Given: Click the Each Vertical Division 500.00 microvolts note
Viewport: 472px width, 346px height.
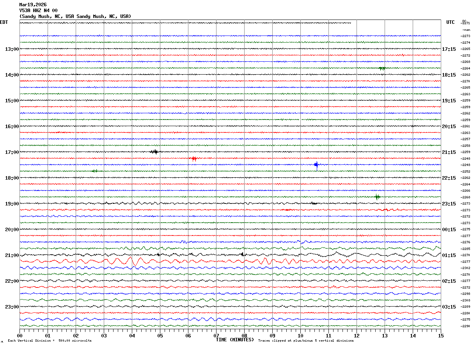Looking at the screenshot, I should (x=50, y=341).
